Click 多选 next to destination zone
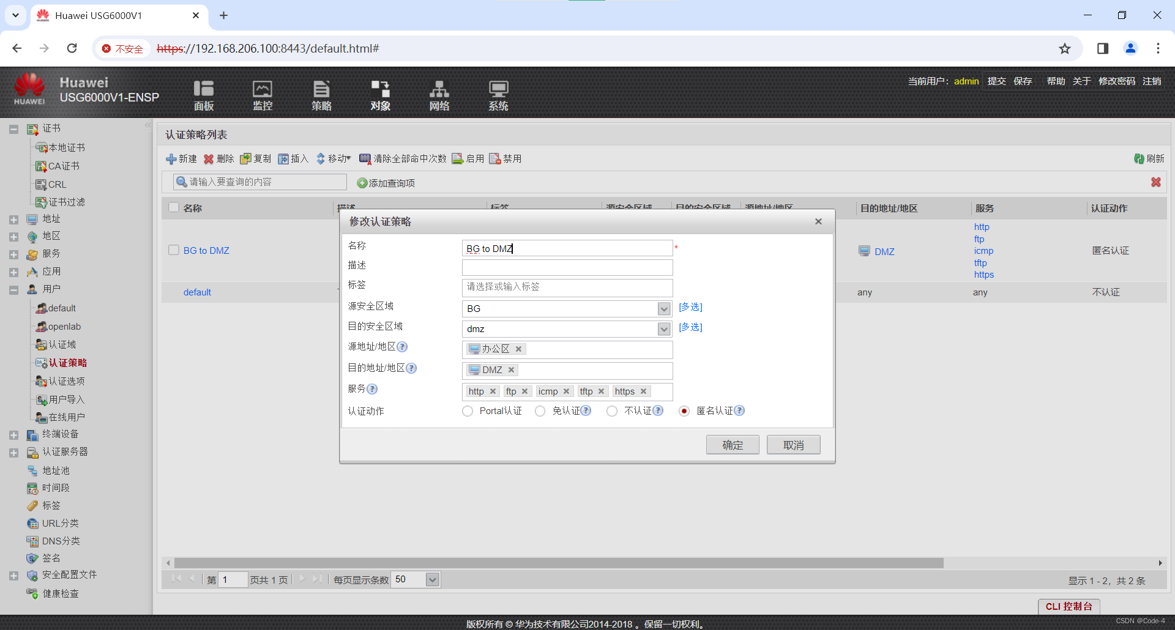 pyautogui.click(x=690, y=327)
